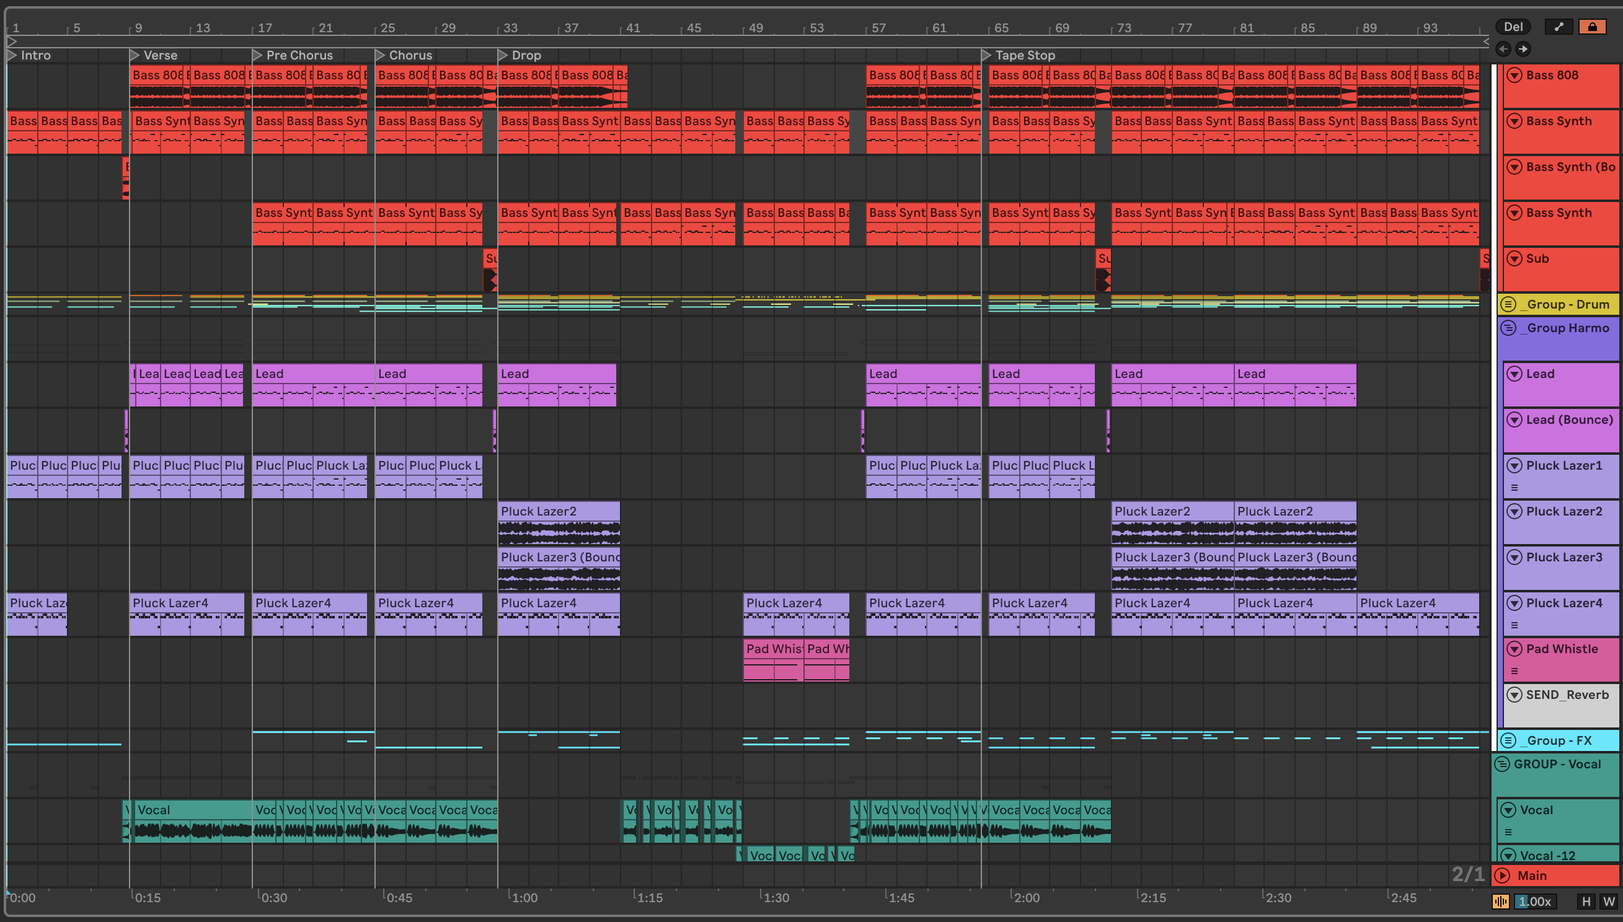This screenshot has height=922, width=1623.
Task: Toggle the Lead (Bounce) track fold arrow
Action: [1514, 419]
